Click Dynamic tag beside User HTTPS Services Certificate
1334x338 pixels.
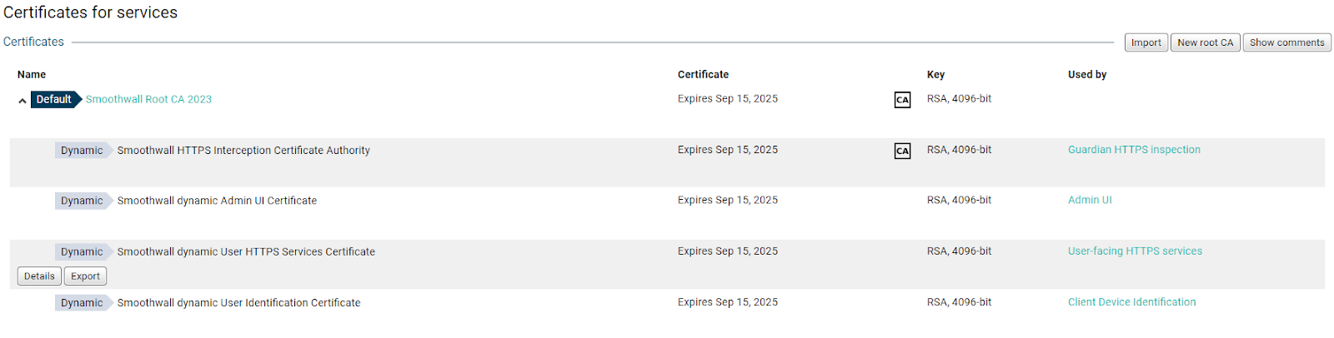pyautogui.click(x=82, y=251)
